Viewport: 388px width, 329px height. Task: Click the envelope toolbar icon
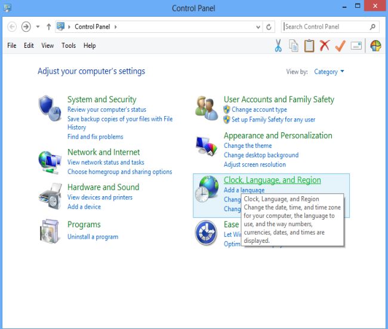tap(356, 46)
